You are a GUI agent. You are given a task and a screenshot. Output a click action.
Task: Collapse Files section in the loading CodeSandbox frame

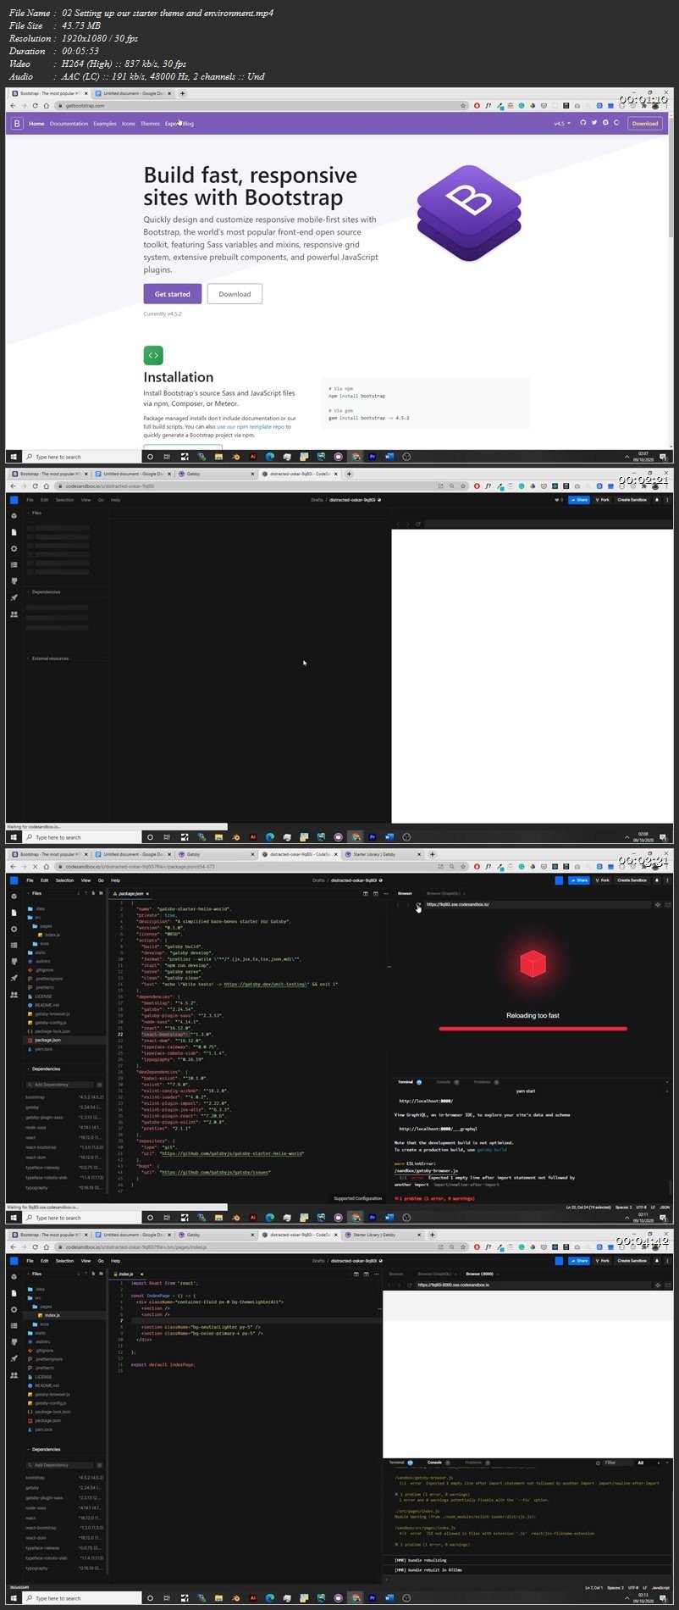[36, 513]
